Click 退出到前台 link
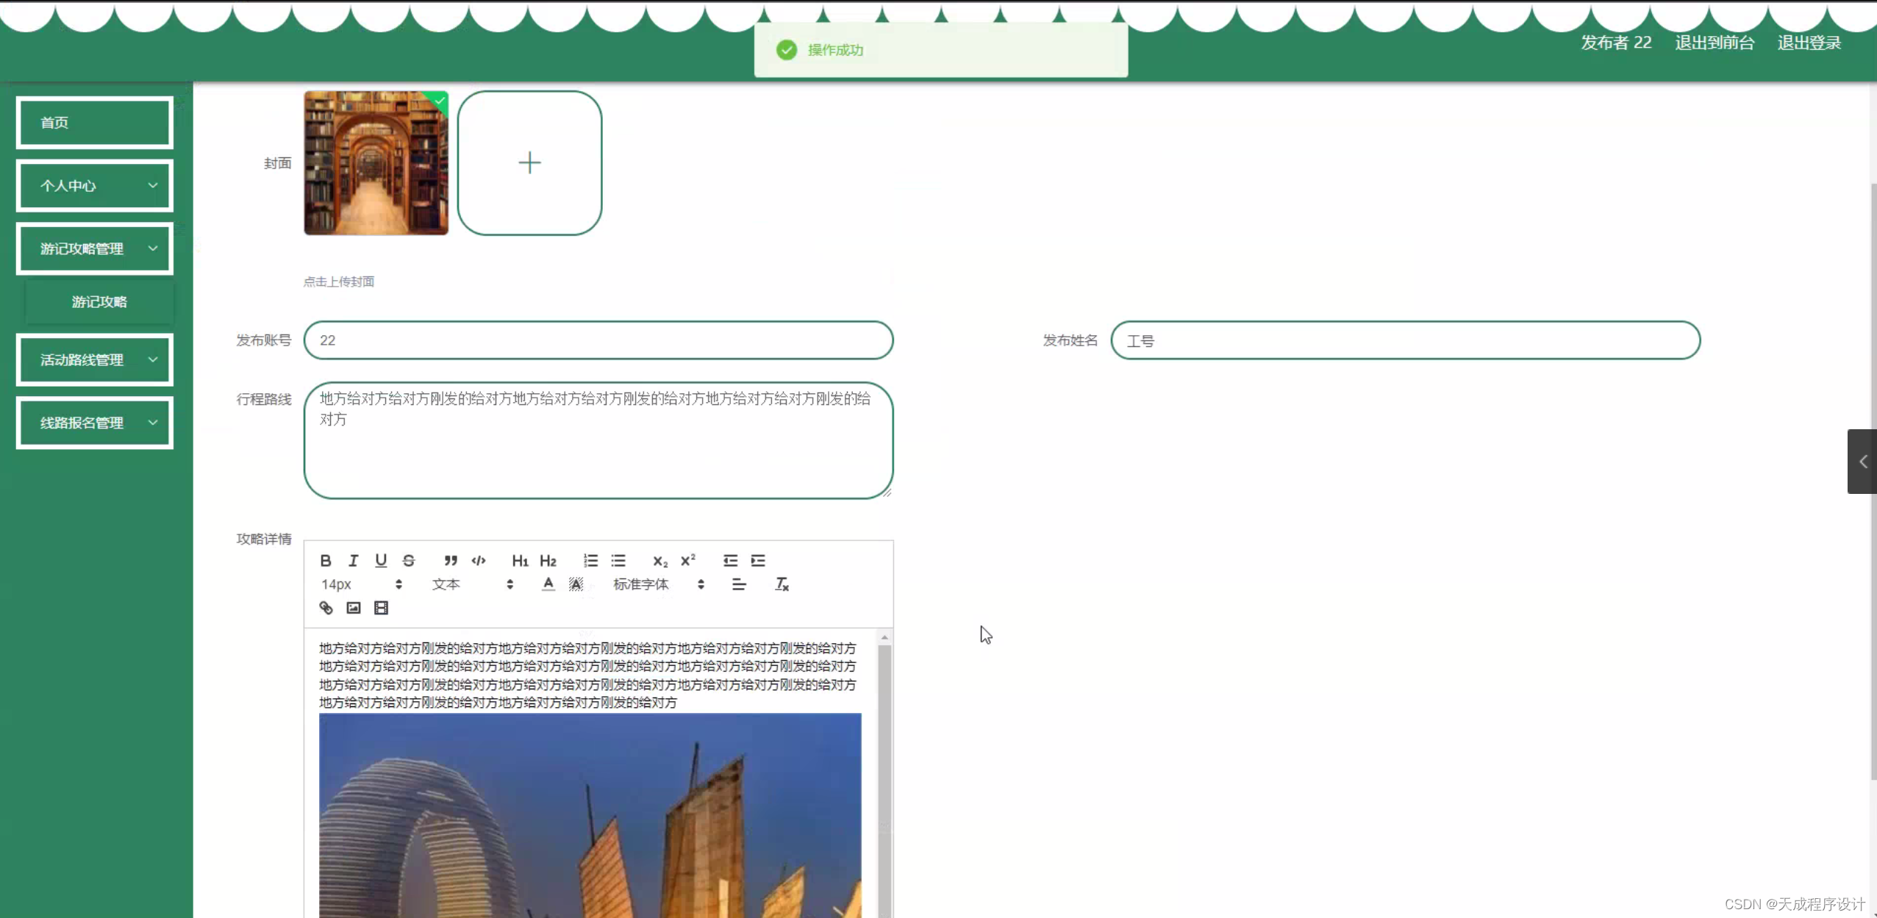1877x918 pixels. point(1715,43)
